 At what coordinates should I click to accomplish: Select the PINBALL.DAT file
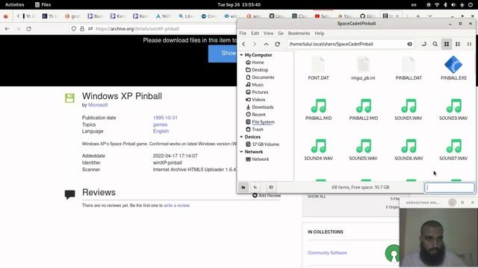[409, 68]
